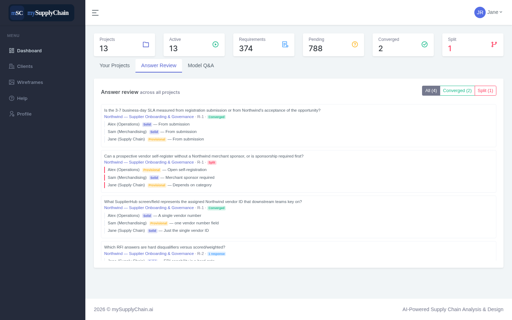Click the Wireframes image icon
This screenshot has width=512, height=320.
pyautogui.click(x=12, y=82)
